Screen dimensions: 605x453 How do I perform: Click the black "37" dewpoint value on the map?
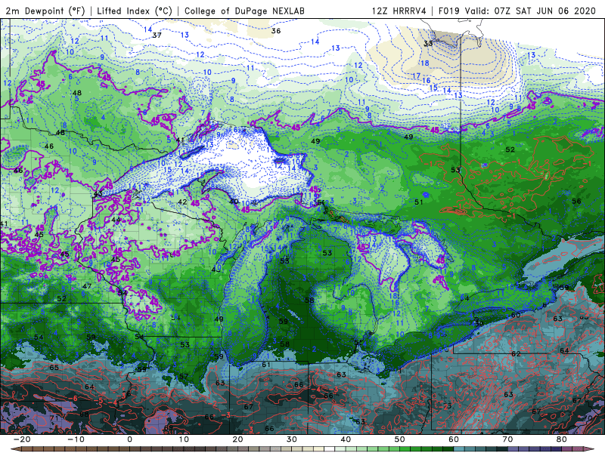tap(157, 35)
